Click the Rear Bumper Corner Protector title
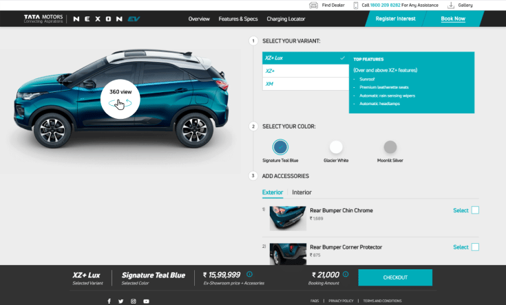The width and height of the screenshot is (506, 305). click(346, 247)
